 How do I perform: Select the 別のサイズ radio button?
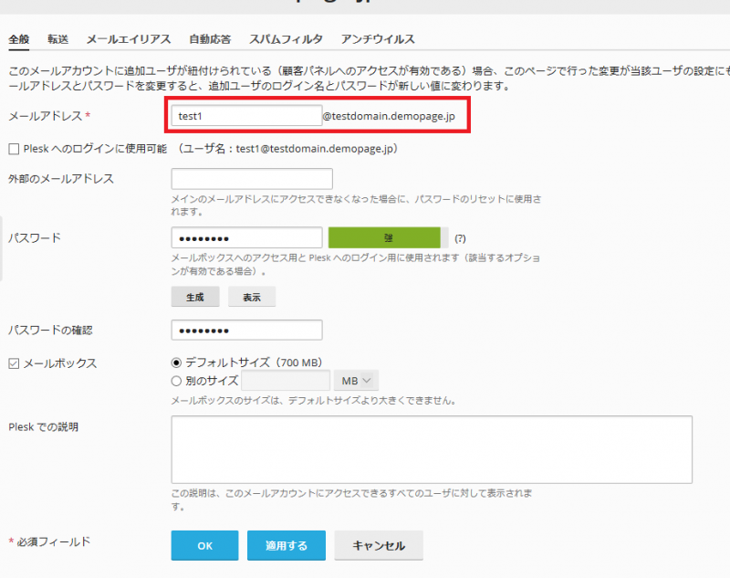tap(177, 381)
